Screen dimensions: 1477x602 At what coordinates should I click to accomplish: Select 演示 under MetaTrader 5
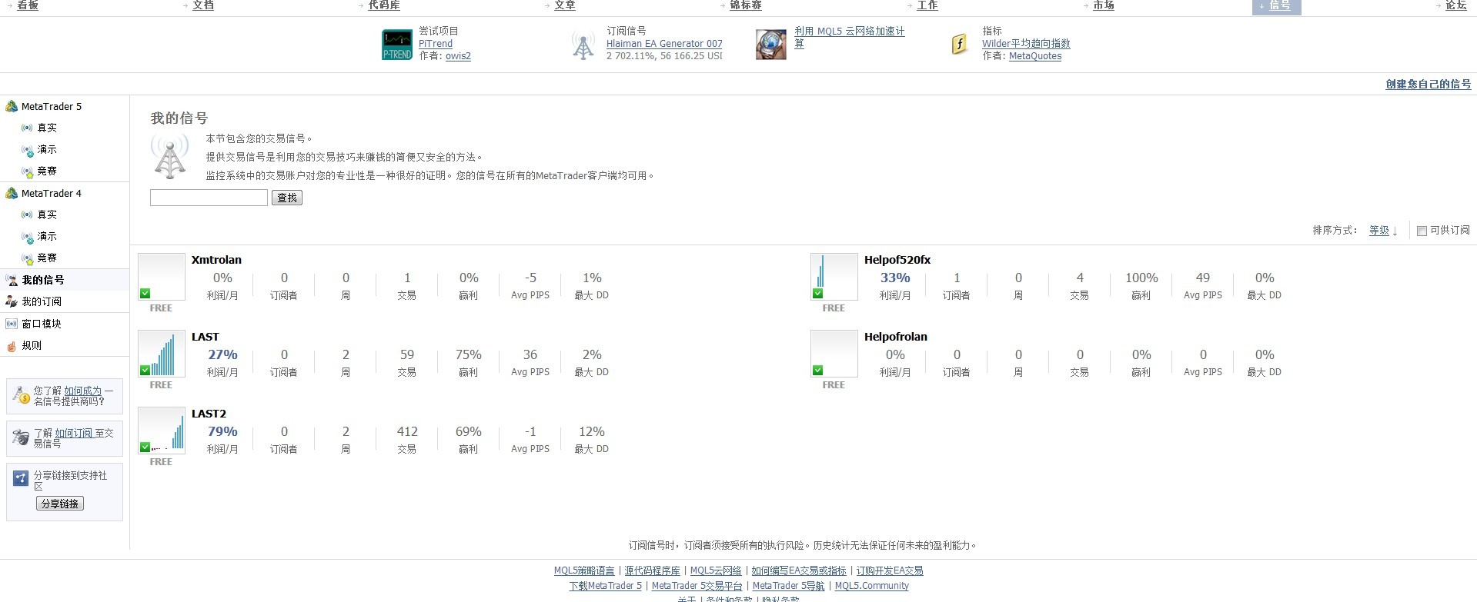[47, 149]
